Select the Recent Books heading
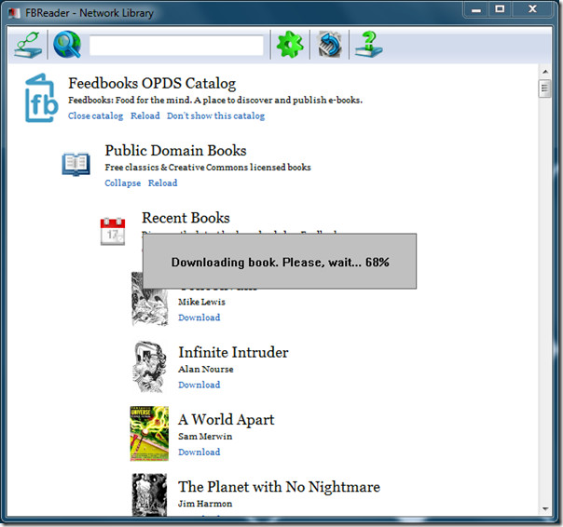Image resolution: width=563 pixels, height=527 pixels. [185, 218]
